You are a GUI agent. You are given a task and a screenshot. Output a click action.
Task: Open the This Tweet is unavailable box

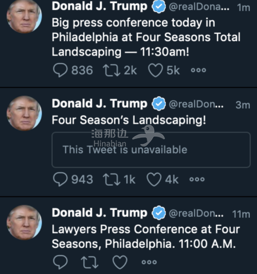coord(151,150)
